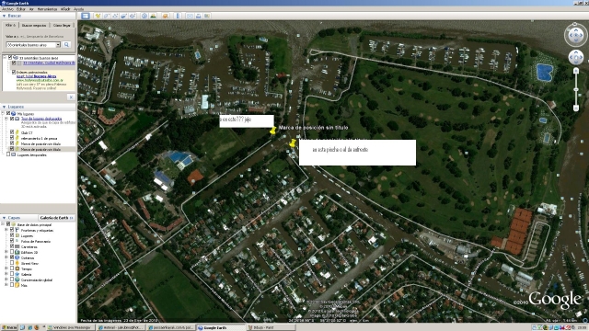Select the add polygon toolbar tool
The image size is (589, 331).
click(x=107, y=16)
